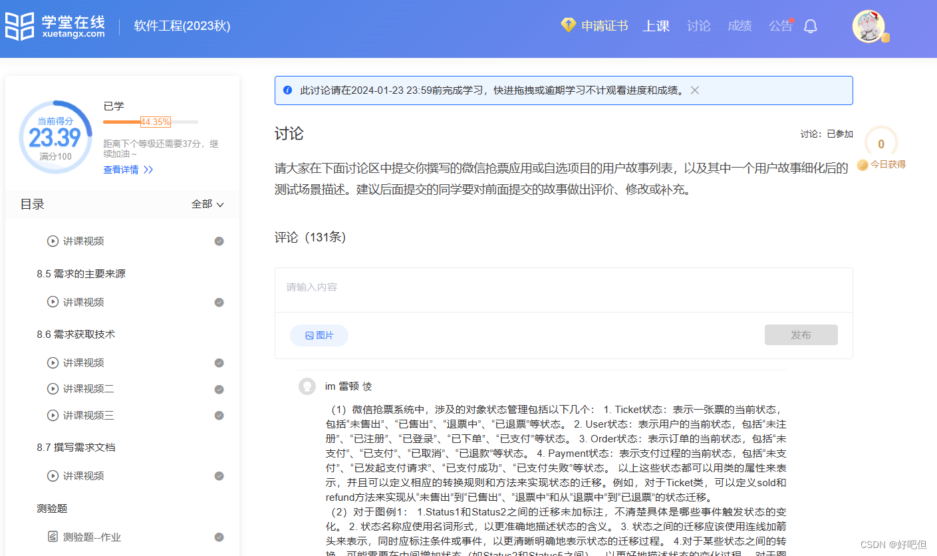
Task: Click the 23.39 score progress ring
Action: coord(55,138)
